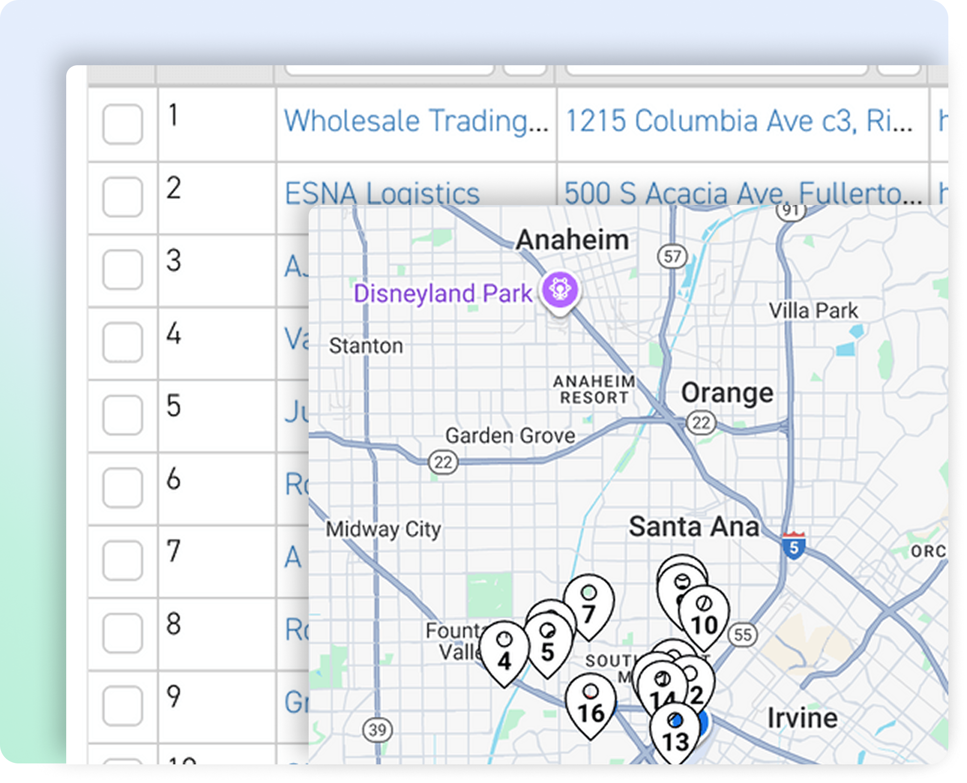
Task: Open the ESNA Logistics link
Action: pyautogui.click(x=382, y=193)
